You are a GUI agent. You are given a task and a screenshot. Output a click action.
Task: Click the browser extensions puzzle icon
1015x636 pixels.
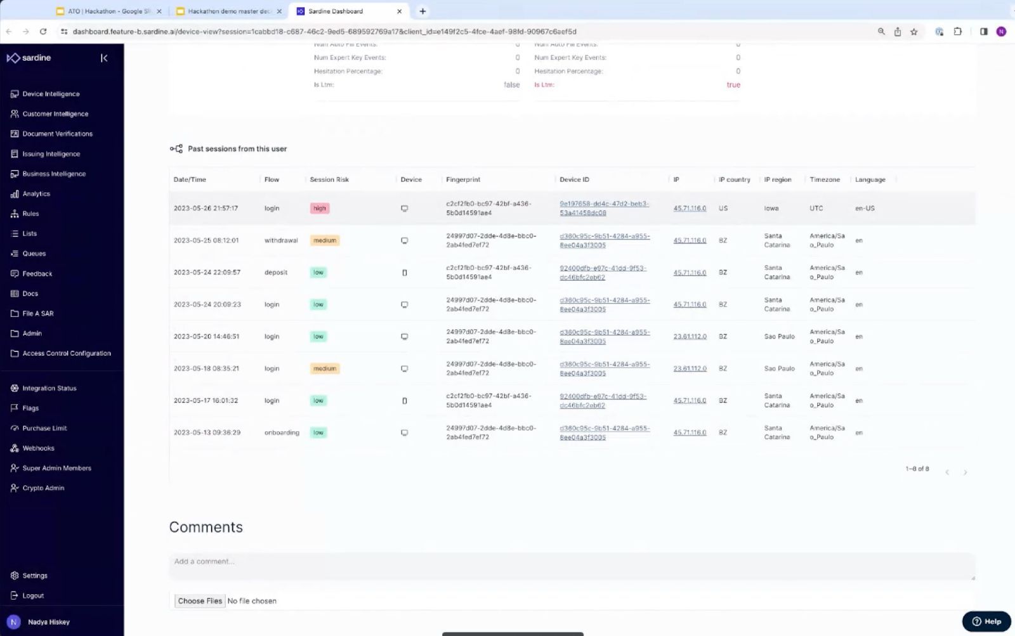pos(958,32)
